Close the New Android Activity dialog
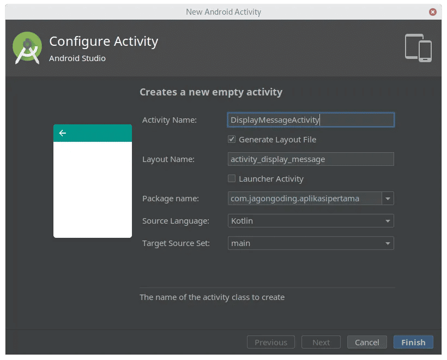Screen dimensions: 447x360 click(x=432, y=11)
